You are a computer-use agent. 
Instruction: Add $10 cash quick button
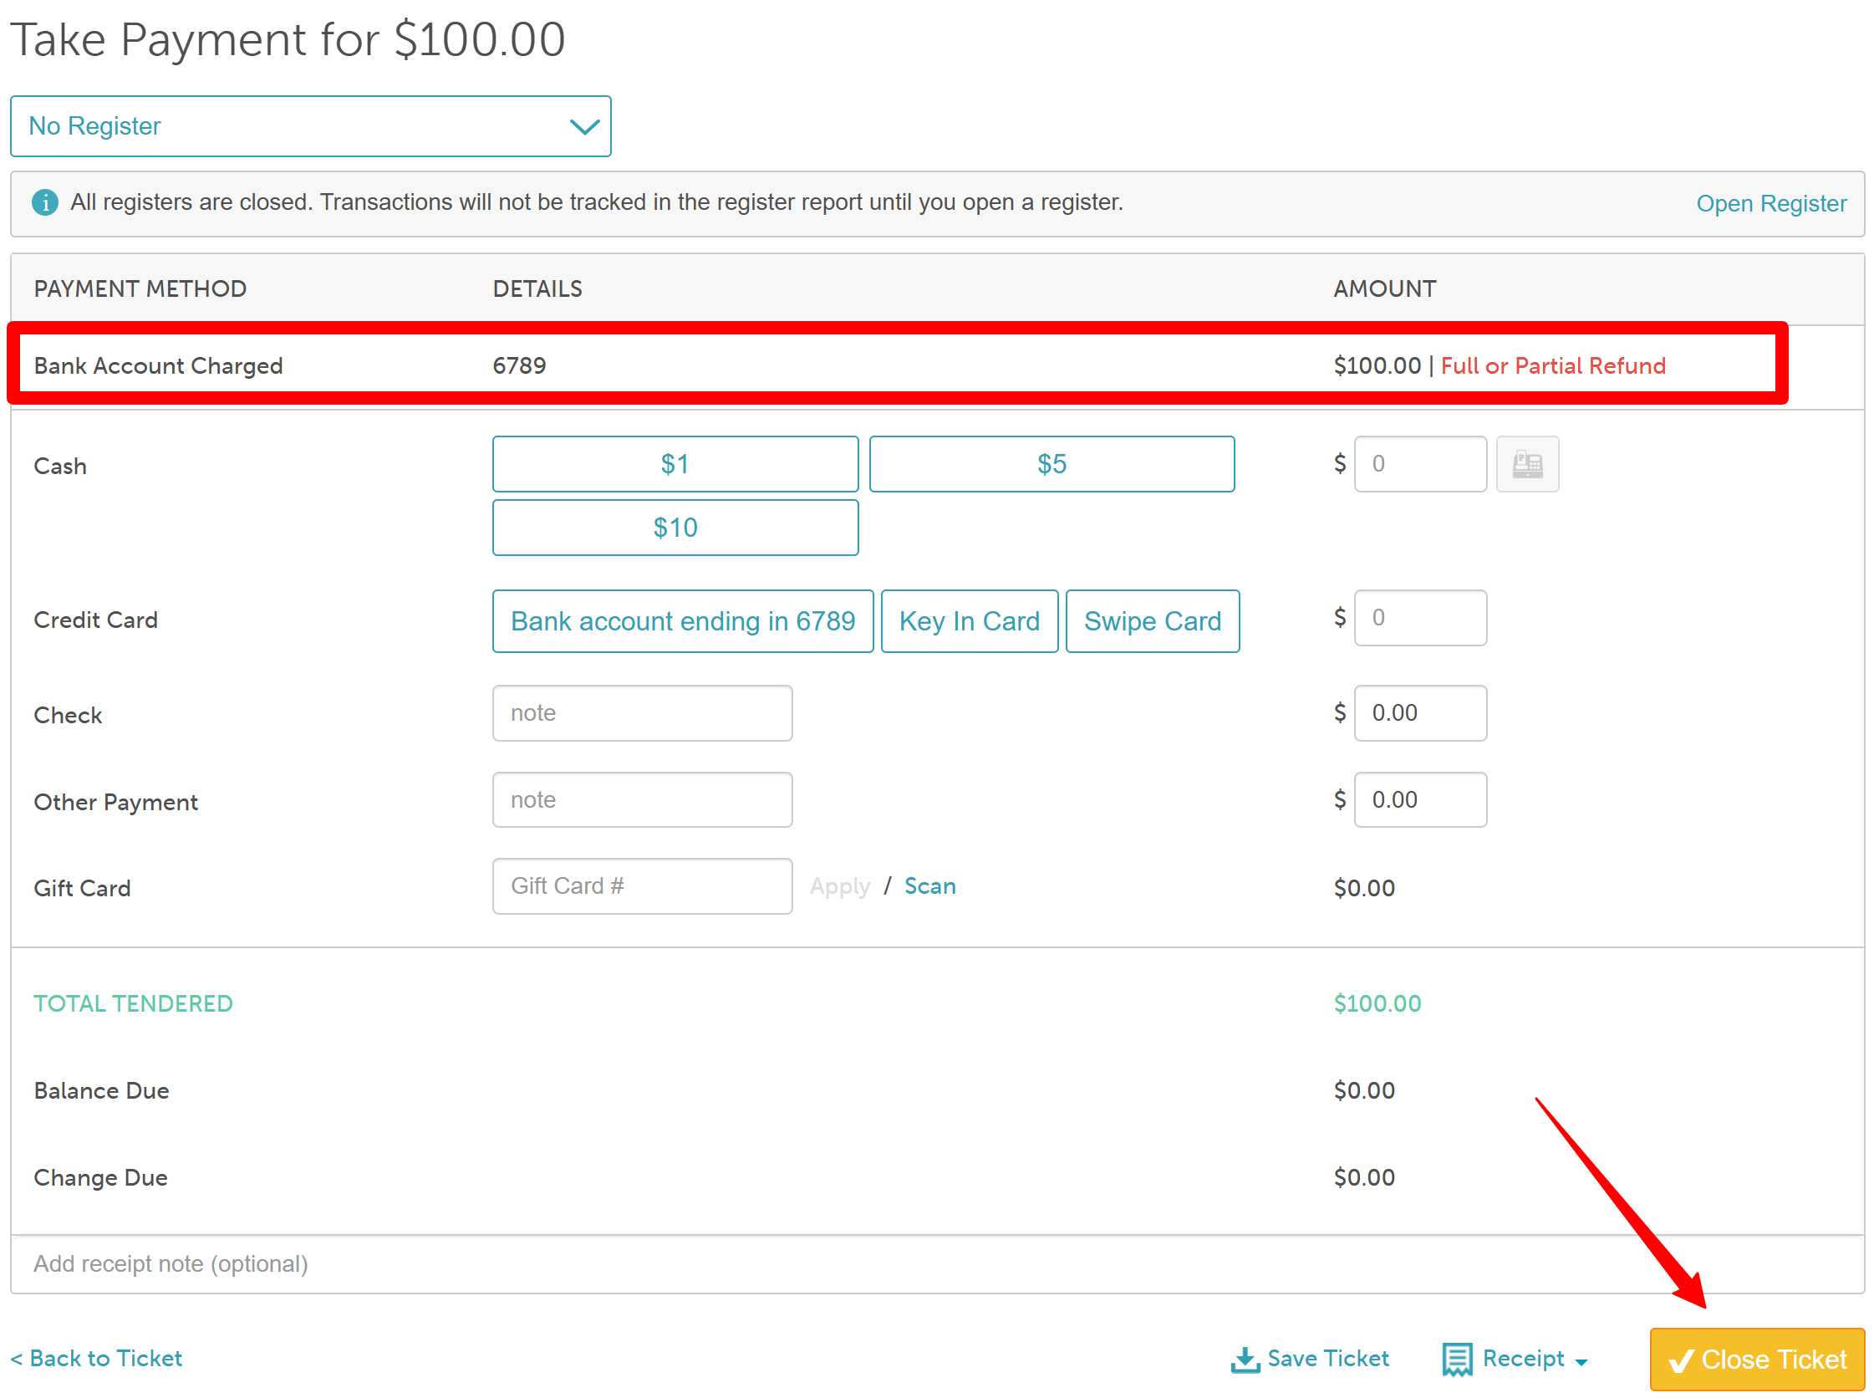click(x=675, y=528)
